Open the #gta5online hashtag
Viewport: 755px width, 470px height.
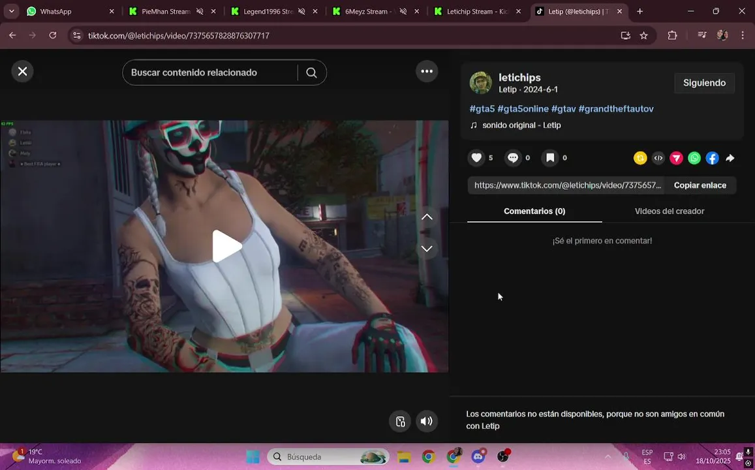523,109
